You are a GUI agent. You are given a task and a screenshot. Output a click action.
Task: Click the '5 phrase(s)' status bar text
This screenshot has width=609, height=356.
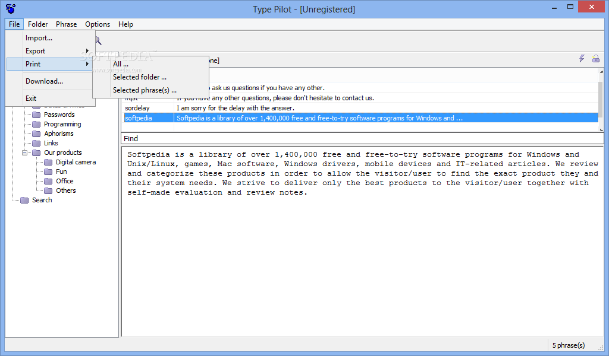(569, 345)
